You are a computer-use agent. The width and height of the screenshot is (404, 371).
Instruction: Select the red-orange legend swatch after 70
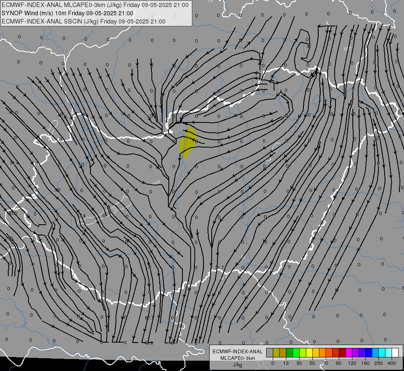pos(329,352)
